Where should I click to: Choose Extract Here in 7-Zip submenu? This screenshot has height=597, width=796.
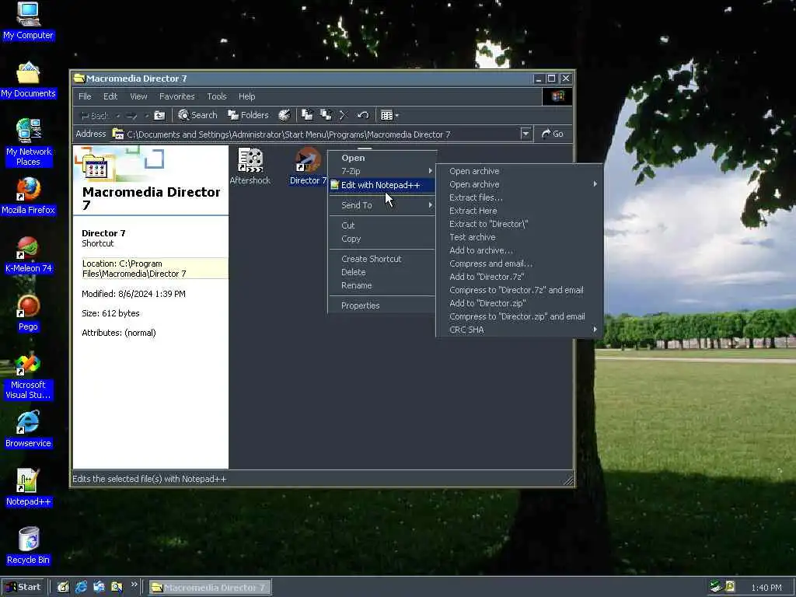[518, 211]
